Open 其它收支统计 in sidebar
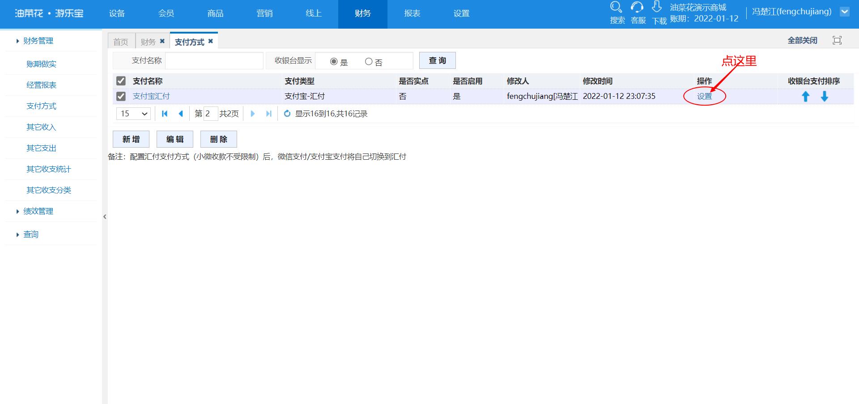Image resolution: width=859 pixels, height=404 pixels. point(49,169)
